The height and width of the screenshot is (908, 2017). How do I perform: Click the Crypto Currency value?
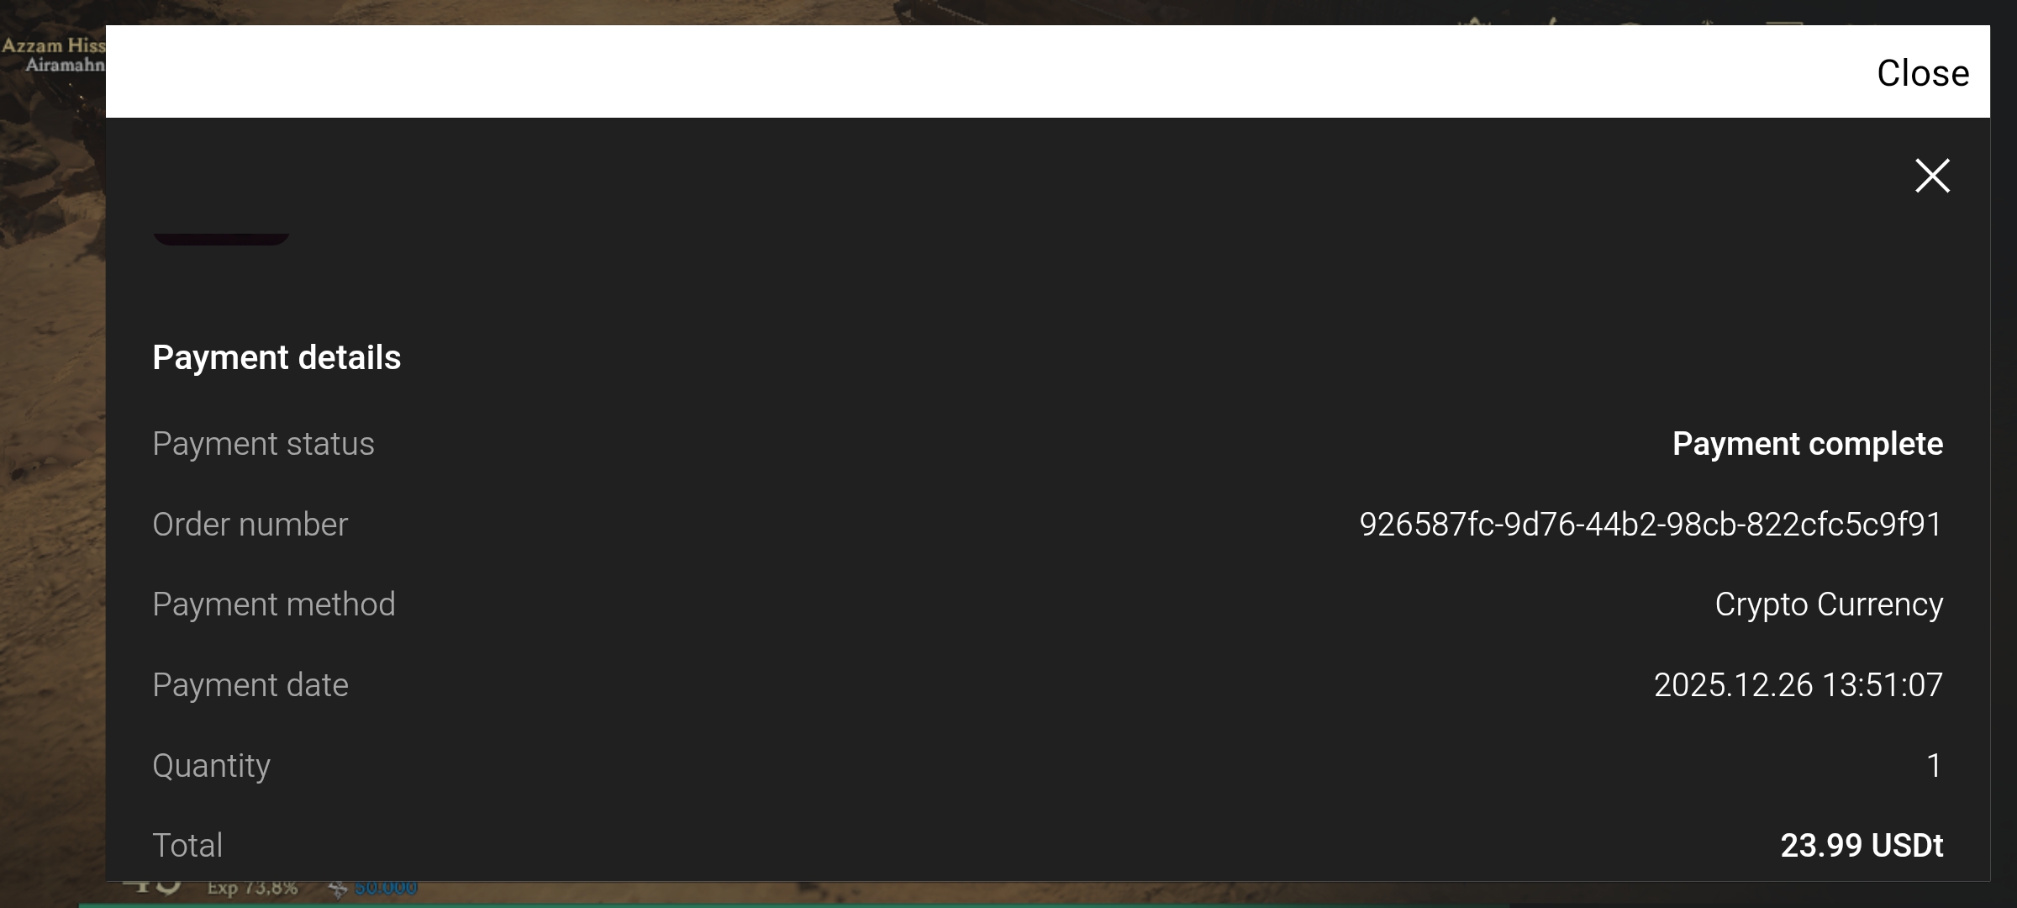[1829, 604]
